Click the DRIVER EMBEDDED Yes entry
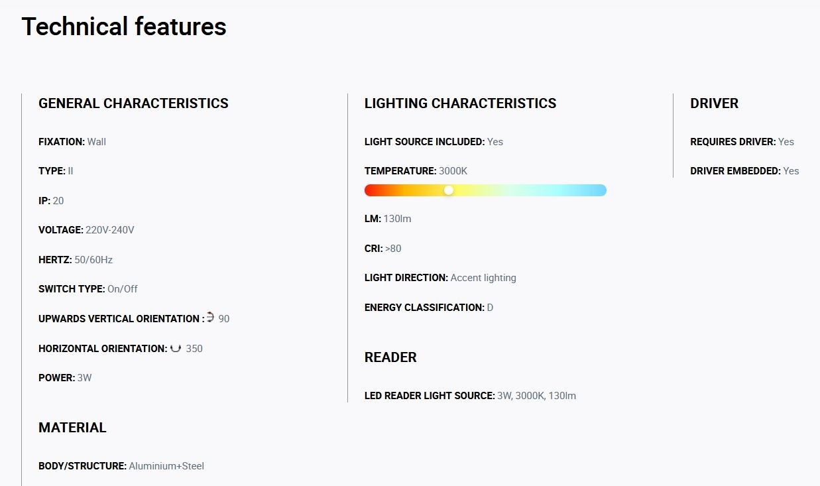Viewport: 820px width, 486px height. 744,171
